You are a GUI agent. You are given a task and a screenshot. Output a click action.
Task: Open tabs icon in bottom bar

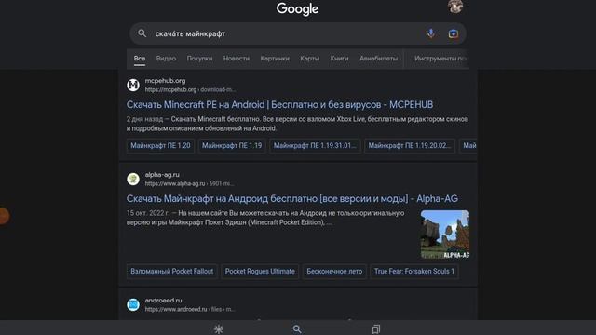(376, 328)
